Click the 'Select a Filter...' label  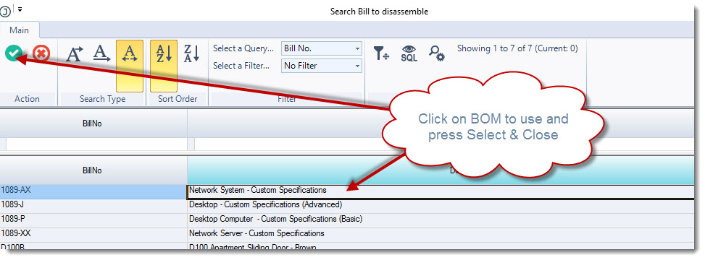pyautogui.click(x=241, y=66)
